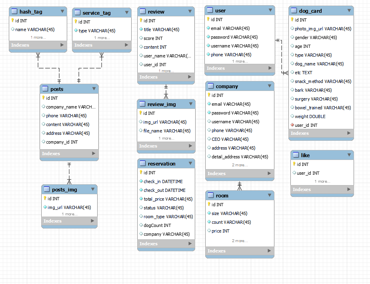This screenshot has height=284, width=370.
Task: Collapse the service_tag table with header arrow
Action: coord(127,12)
